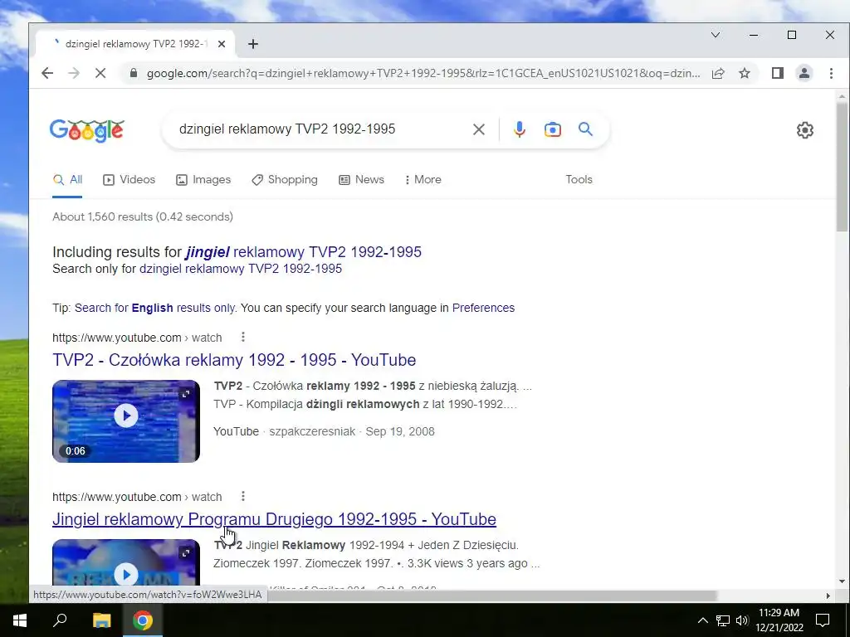Open the Windows Start menu

(20, 620)
